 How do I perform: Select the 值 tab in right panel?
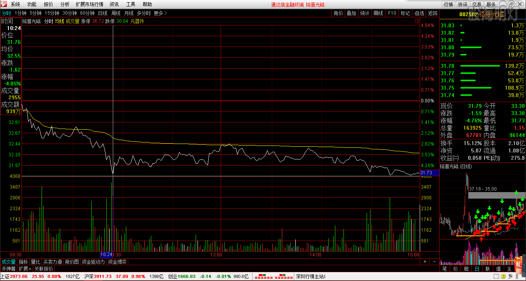click(498, 269)
